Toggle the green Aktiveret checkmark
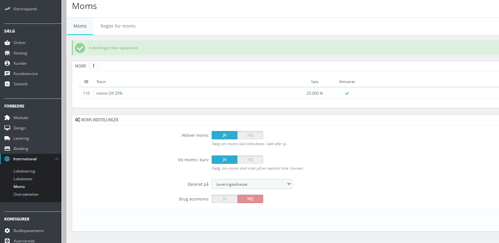The height and width of the screenshot is (243, 499). pos(347,93)
